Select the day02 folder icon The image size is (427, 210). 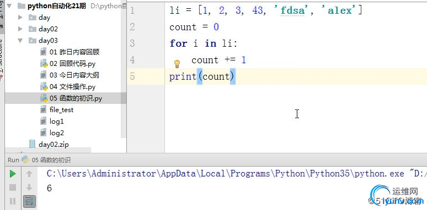(33, 29)
